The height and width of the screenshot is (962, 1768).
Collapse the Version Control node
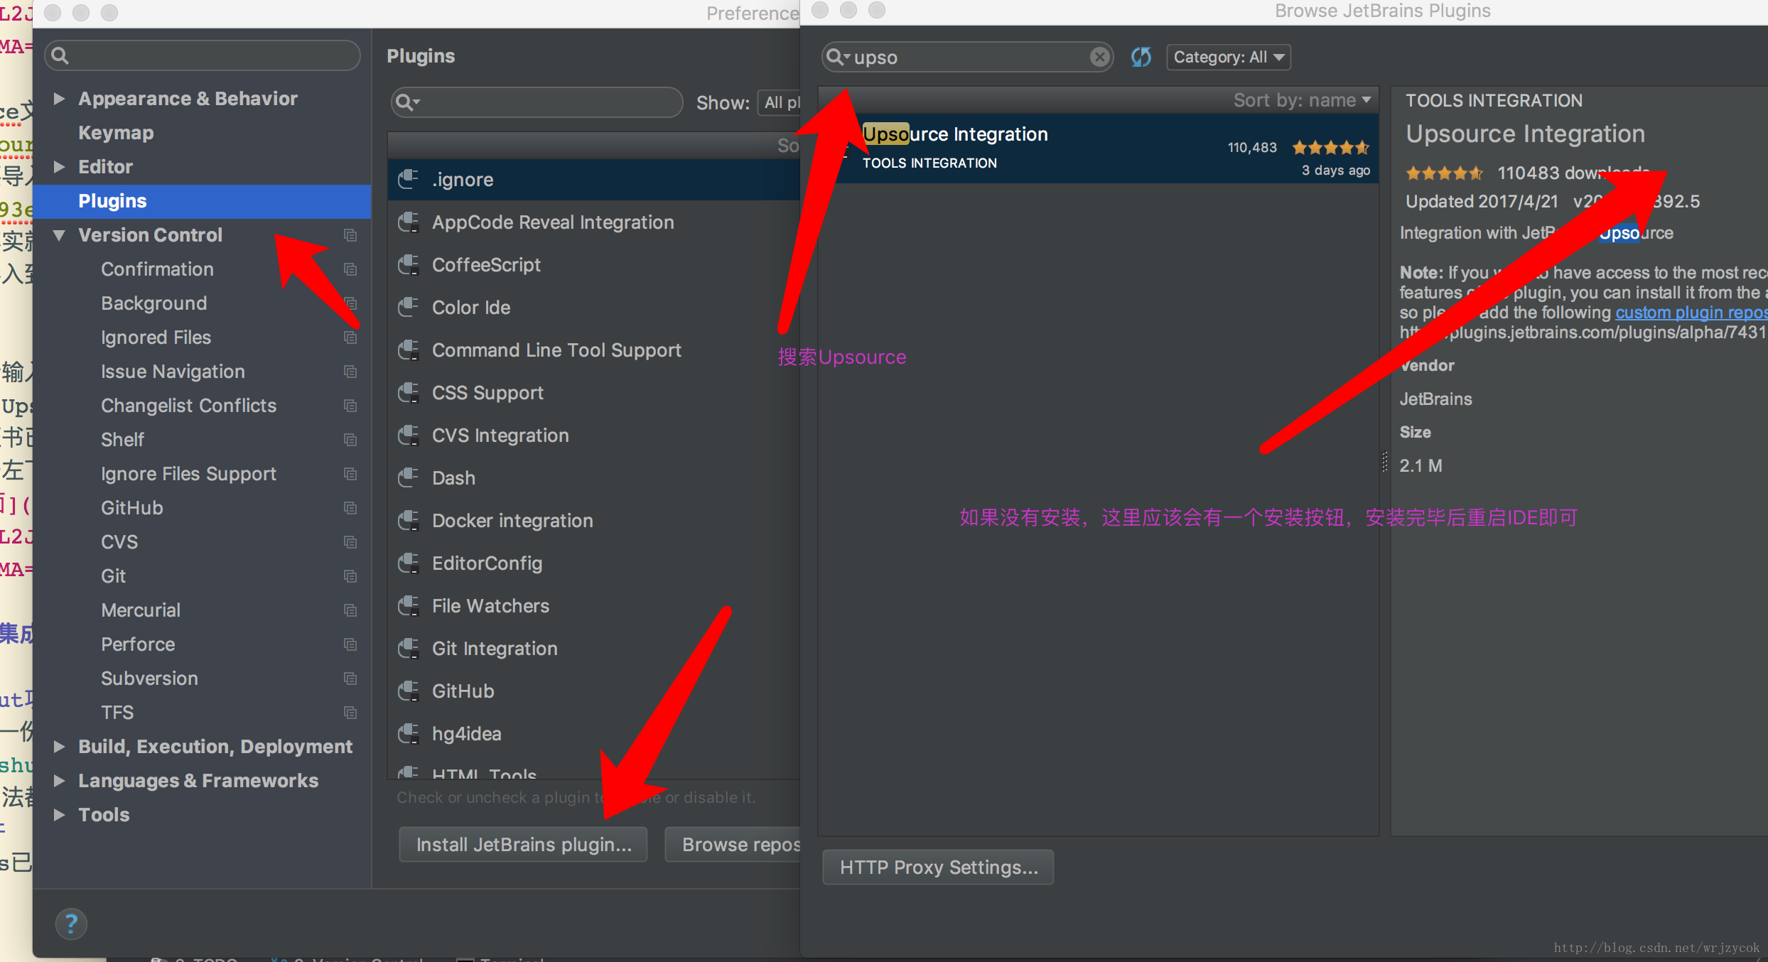pyautogui.click(x=60, y=235)
